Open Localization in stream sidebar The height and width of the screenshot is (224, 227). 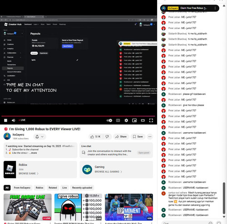[11, 76]
